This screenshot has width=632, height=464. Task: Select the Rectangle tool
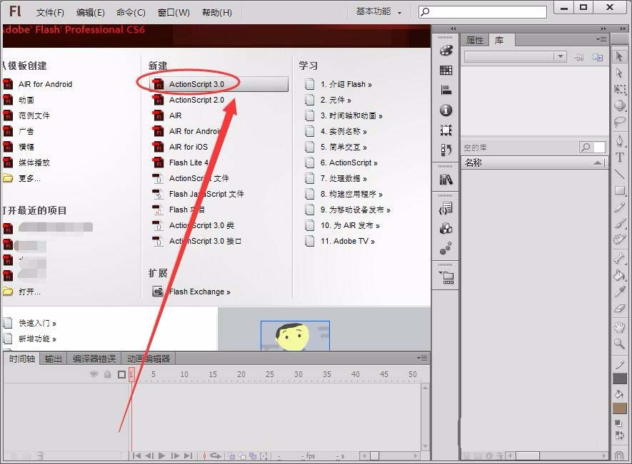tap(620, 190)
